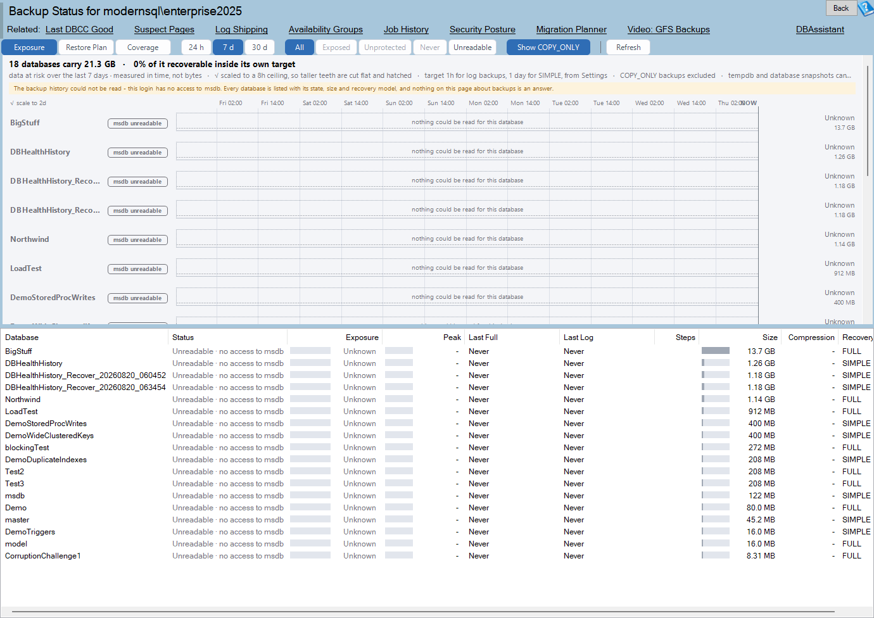Select the 7 d time range

click(x=228, y=47)
